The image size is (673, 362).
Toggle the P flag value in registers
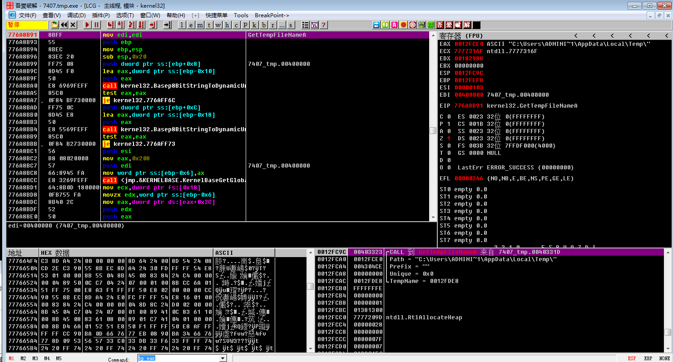tap(449, 124)
